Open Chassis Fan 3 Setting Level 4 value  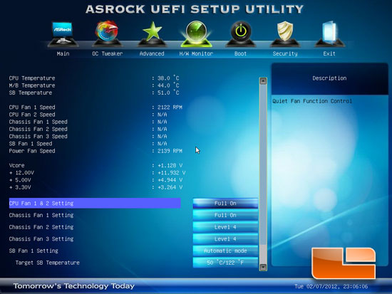[225, 239]
